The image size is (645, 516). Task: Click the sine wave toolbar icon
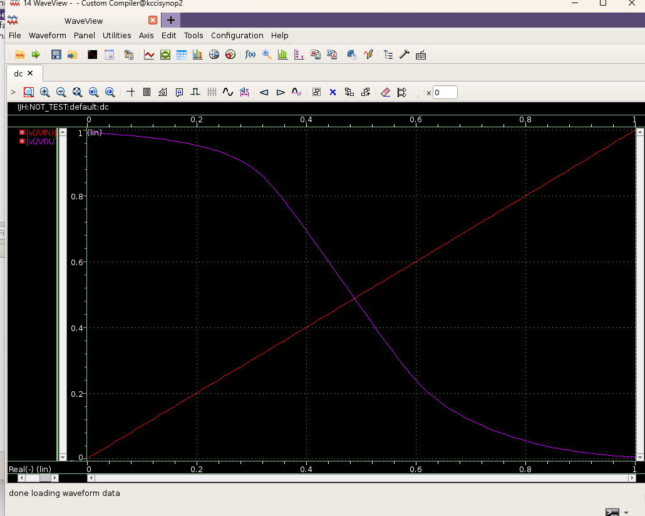pos(228,92)
